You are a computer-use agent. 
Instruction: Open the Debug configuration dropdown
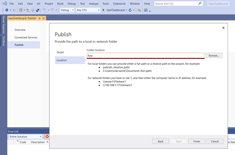click(67, 10)
